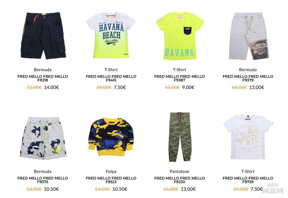
Task: Click the Fred Mello F9379 product title
Action: [248, 78]
